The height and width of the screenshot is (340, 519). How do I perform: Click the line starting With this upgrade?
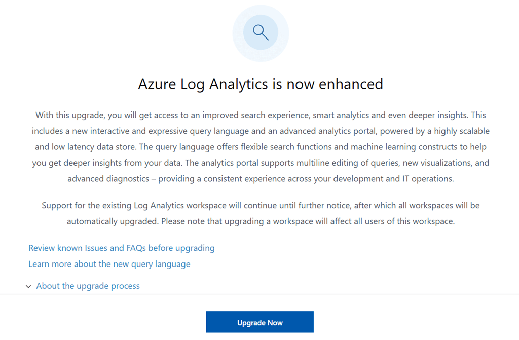tap(261, 115)
